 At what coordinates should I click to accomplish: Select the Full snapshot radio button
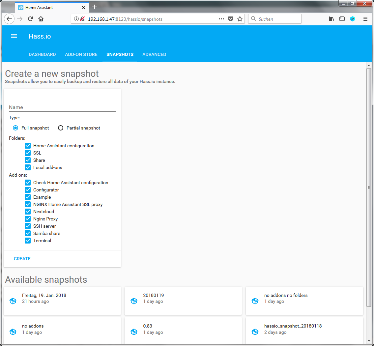[x=15, y=128]
